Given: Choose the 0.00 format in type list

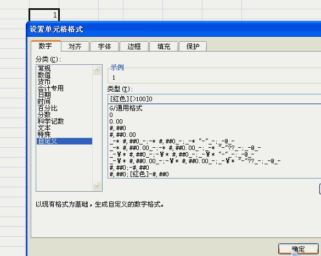Looking at the screenshot, I should [215, 121].
